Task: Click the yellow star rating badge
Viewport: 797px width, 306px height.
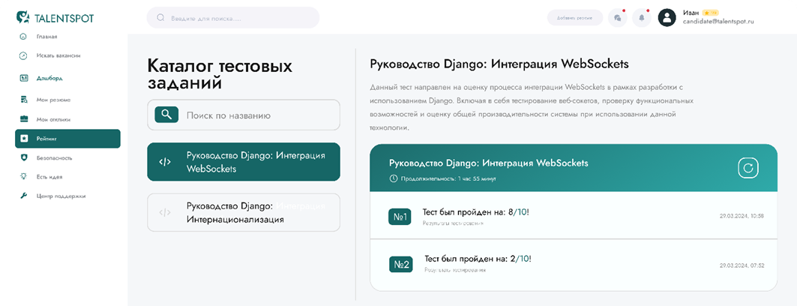Action: tap(710, 13)
